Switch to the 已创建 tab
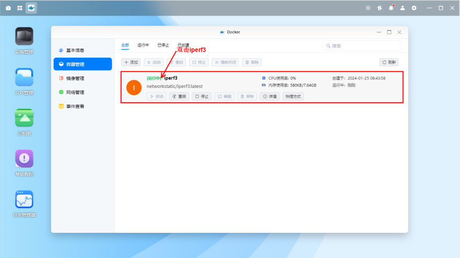Viewport: 460px width, 258px height. tap(183, 45)
